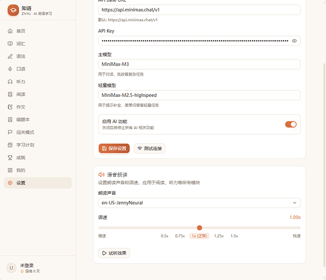
Task: Open the 学习计划 study plan calendar icon
Action: click(x=10, y=145)
